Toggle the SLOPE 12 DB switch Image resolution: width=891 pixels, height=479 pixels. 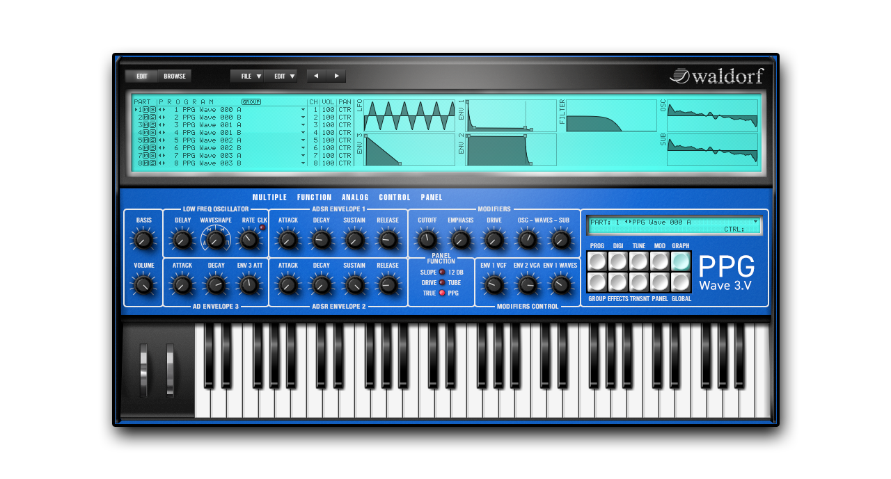coord(441,272)
